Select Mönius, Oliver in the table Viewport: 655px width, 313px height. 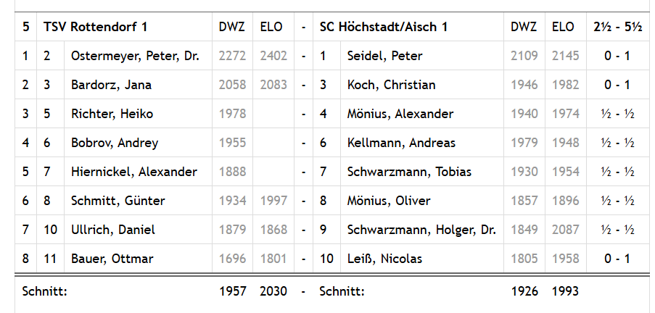(389, 201)
